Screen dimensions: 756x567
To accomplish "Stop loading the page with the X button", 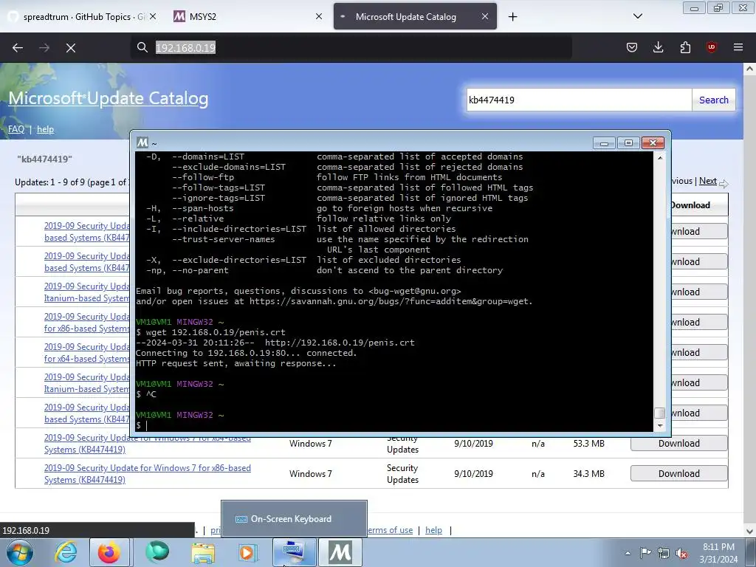I will click(x=71, y=48).
